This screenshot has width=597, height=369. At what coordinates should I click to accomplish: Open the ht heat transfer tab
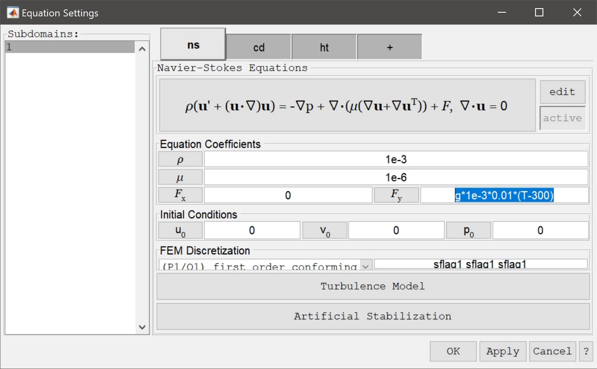point(324,47)
